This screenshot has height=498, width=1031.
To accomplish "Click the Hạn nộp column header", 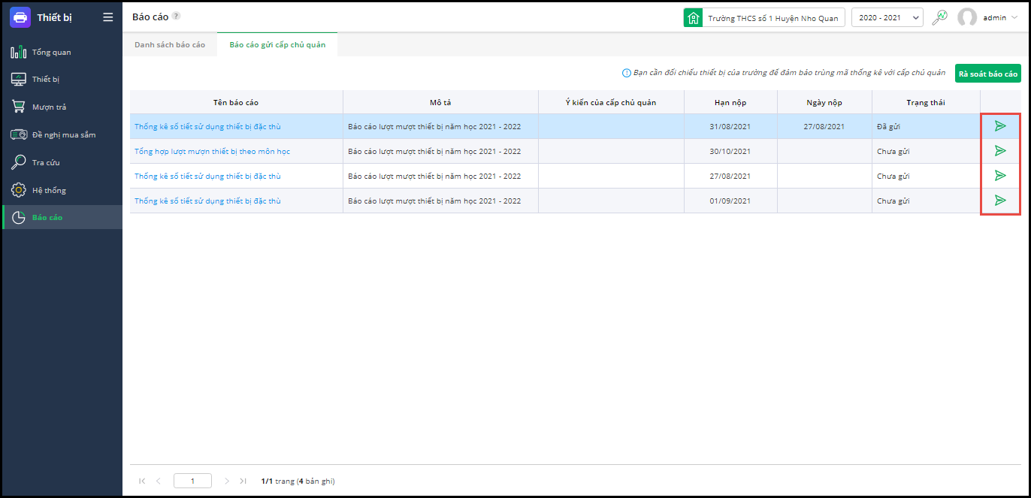I will (730, 102).
